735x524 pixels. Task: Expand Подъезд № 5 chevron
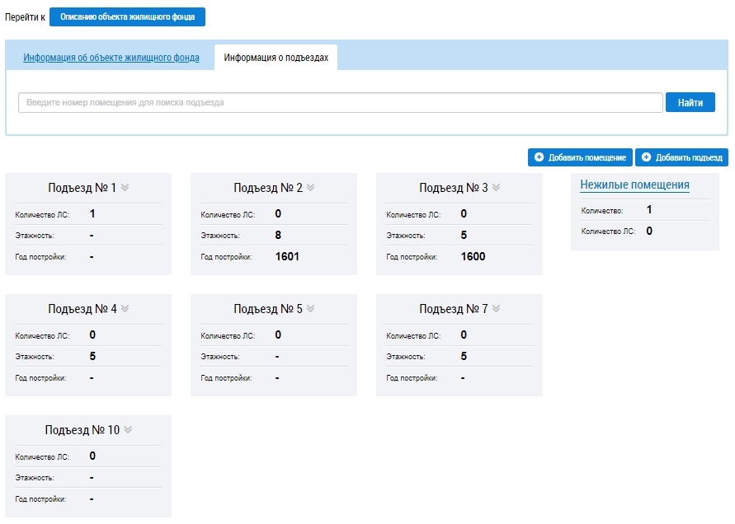click(310, 309)
